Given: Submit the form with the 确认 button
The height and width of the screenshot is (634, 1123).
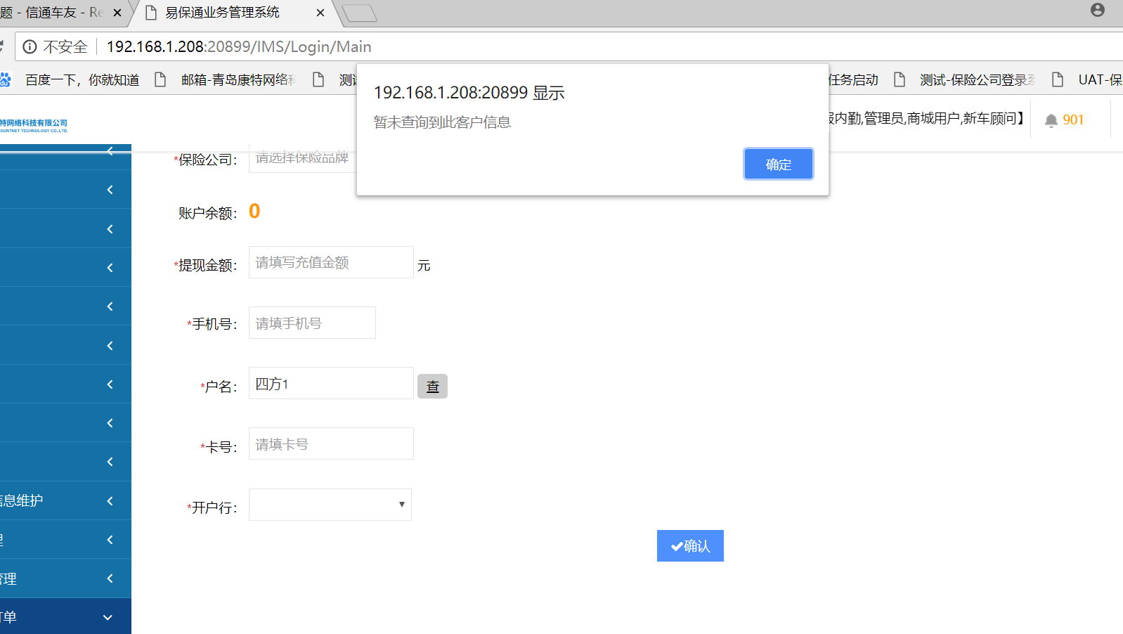Looking at the screenshot, I should coord(690,545).
